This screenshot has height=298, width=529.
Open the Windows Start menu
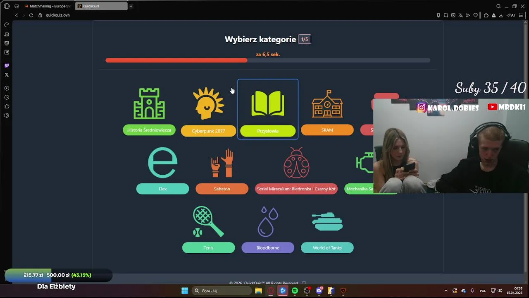[x=185, y=291]
